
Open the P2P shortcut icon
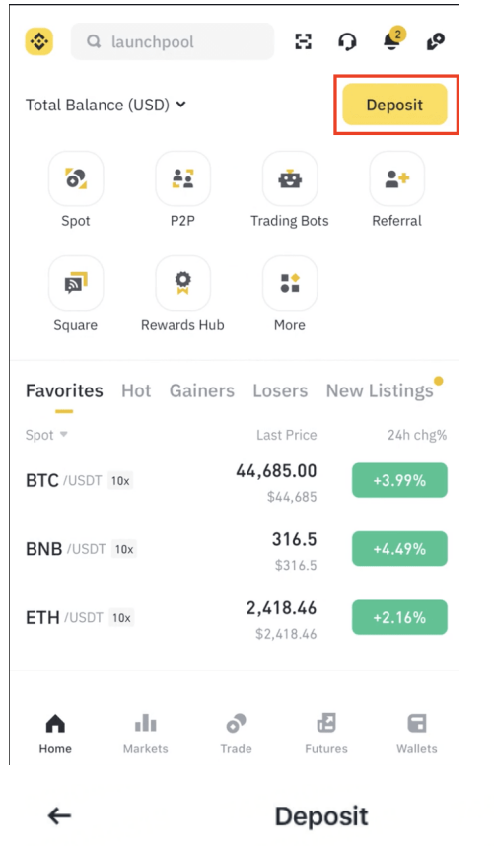[x=182, y=178]
